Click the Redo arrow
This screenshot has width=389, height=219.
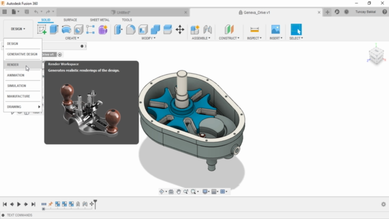pos(48,12)
